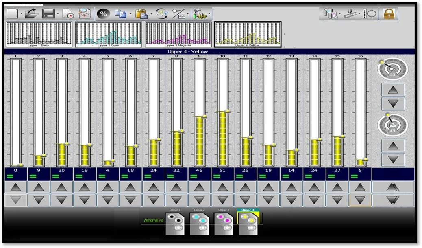Click the value 46 under ink key 9
This screenshot has width=422, height=248.
pos(200,170)
